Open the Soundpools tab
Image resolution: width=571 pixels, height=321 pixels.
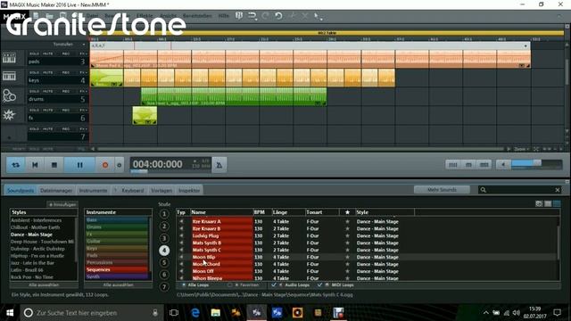point(21,190)
